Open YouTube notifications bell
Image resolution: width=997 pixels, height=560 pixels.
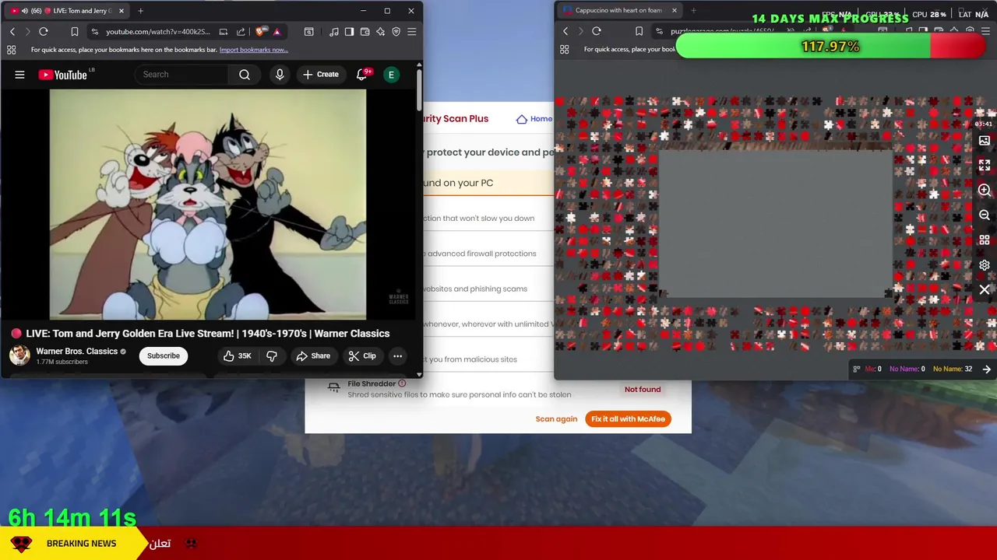[x=361, y=75]
